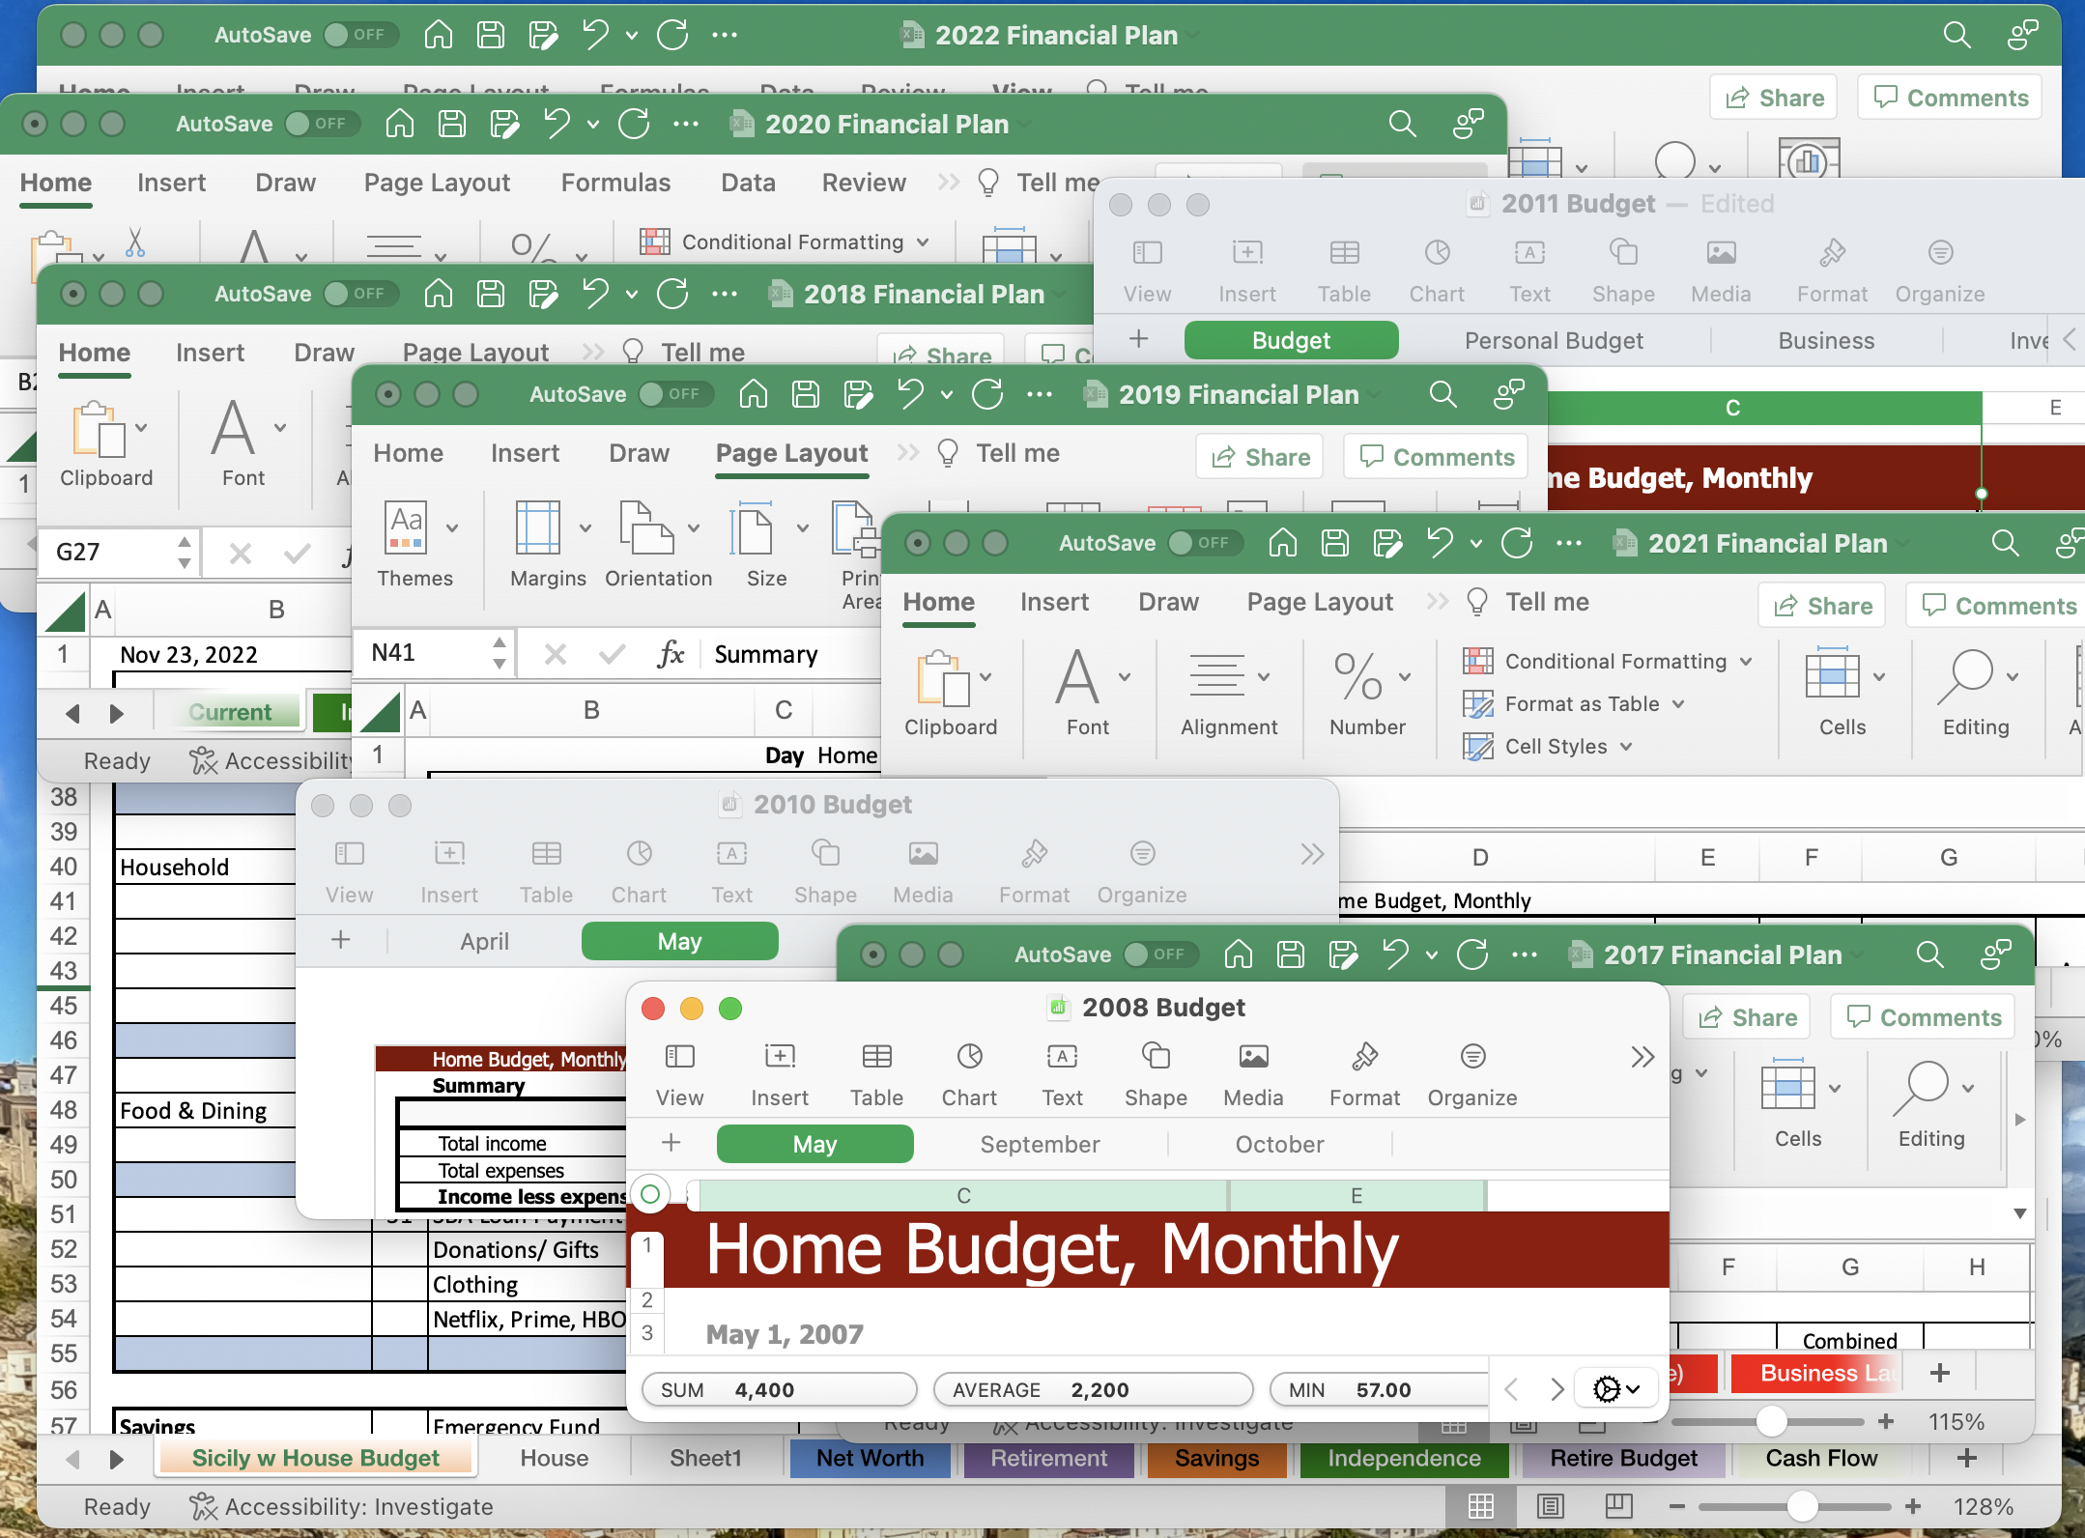This screenshot has width=2085, height=1538.
Task: Click search icon in 2021 Financial Plan
Action: (2005, 543)
